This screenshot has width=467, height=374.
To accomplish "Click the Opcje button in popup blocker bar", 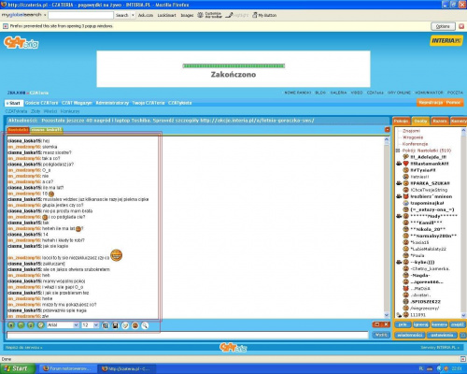I will 443,26.
